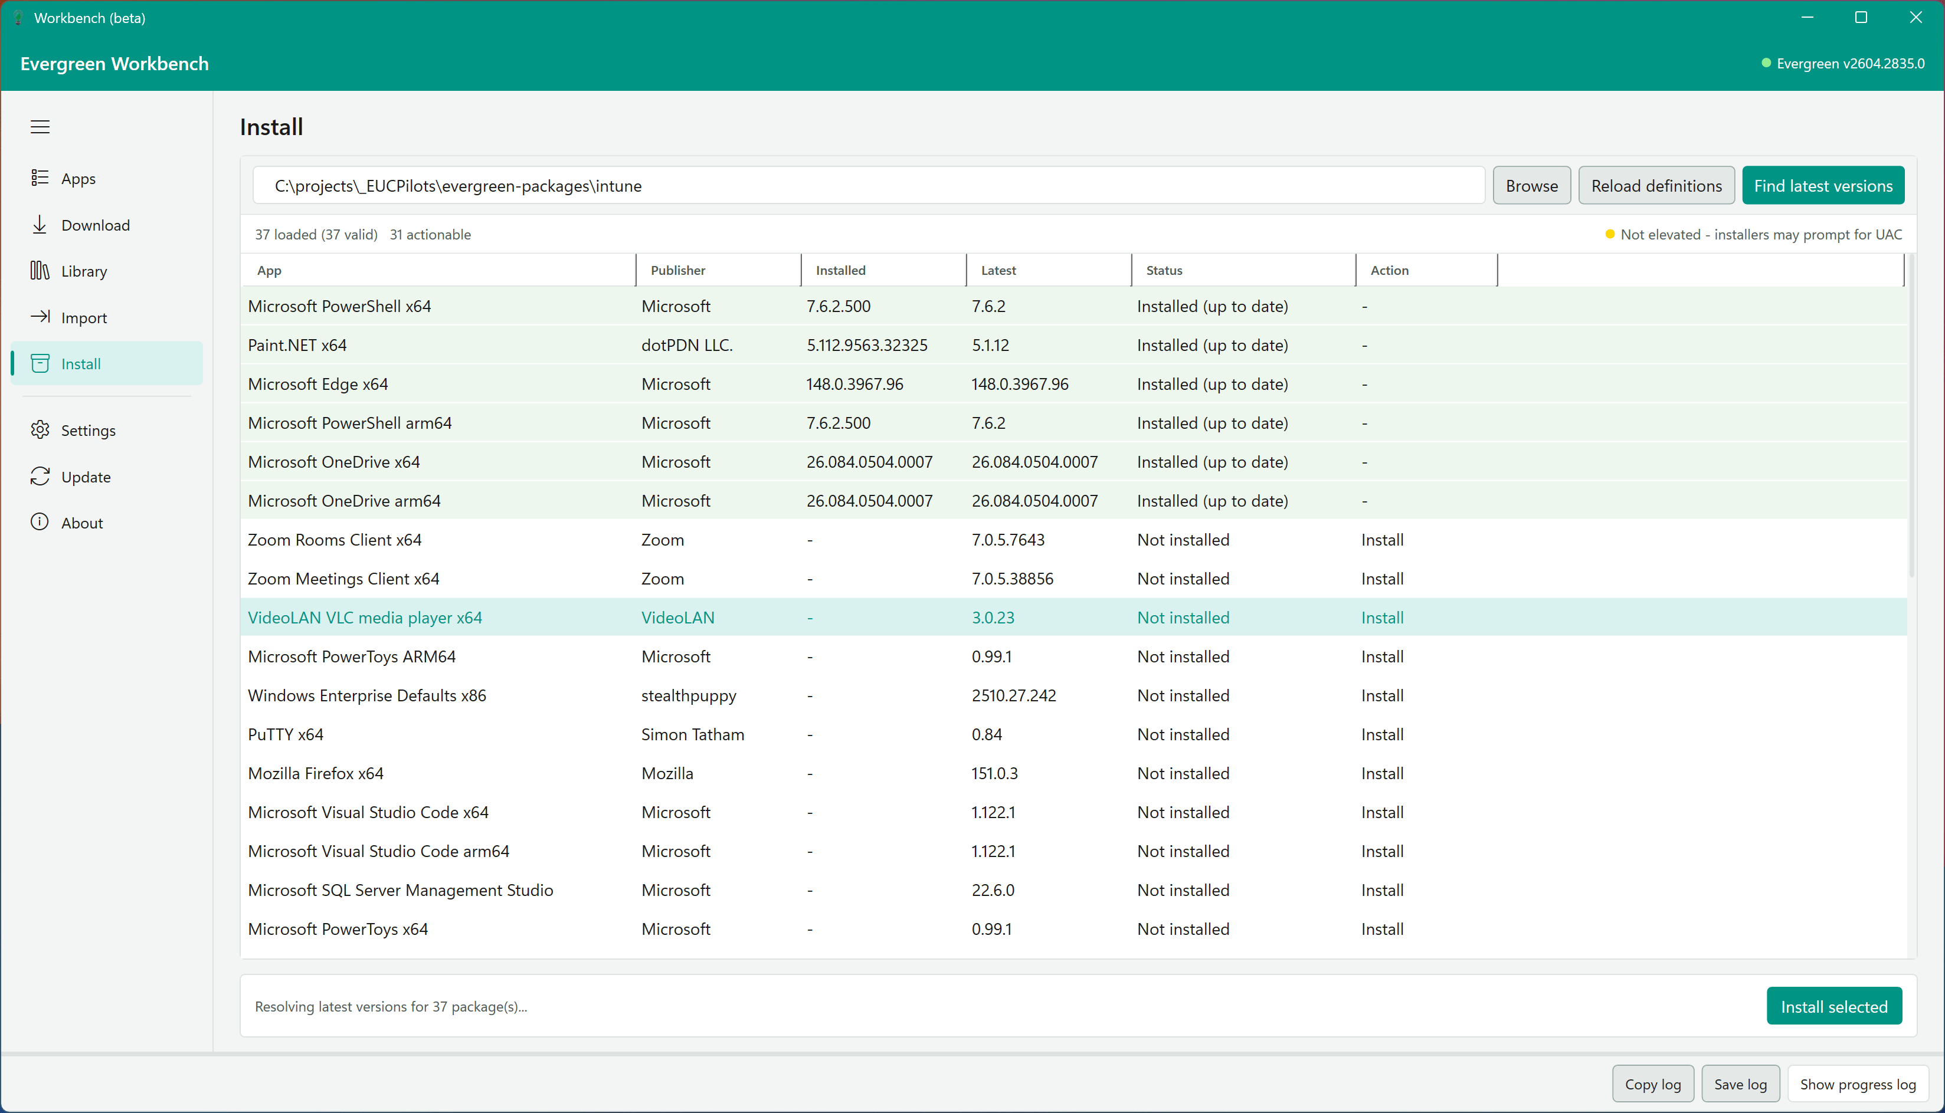Screen dimensions: 1945x1113
Task: Click the Install box icon
Action: pyautogui.click(x=40, y=363)
